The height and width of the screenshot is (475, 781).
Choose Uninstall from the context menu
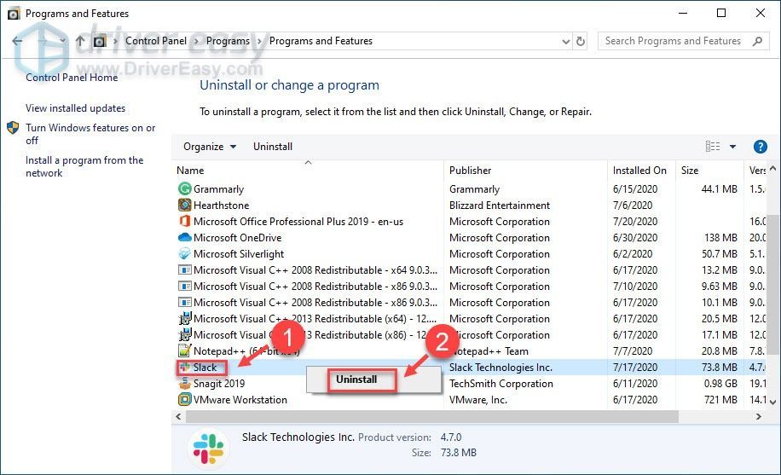coord(356,379)
